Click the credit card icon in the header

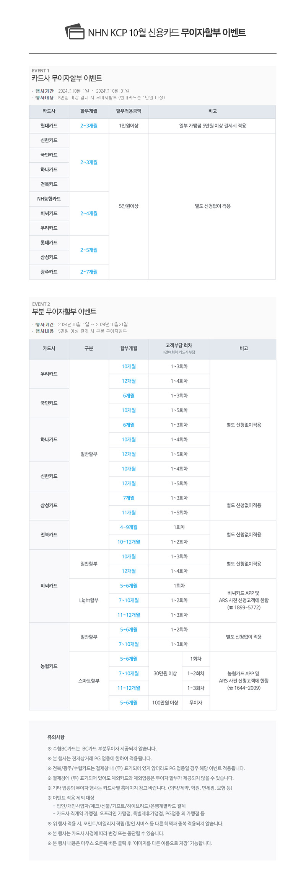tap(75, 32)
